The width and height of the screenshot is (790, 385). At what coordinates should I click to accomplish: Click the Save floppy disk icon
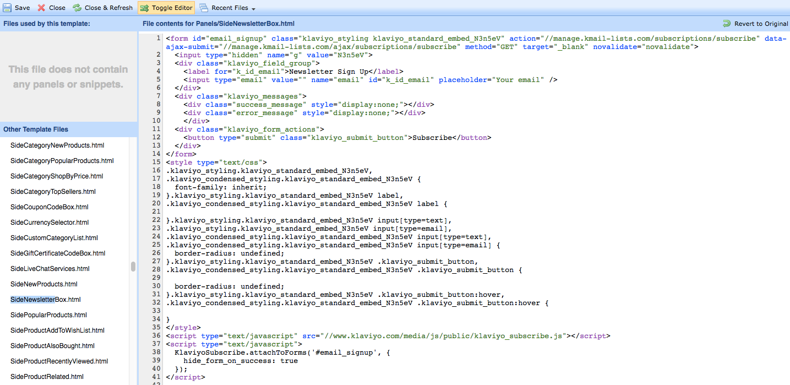(x=6, y=8)
